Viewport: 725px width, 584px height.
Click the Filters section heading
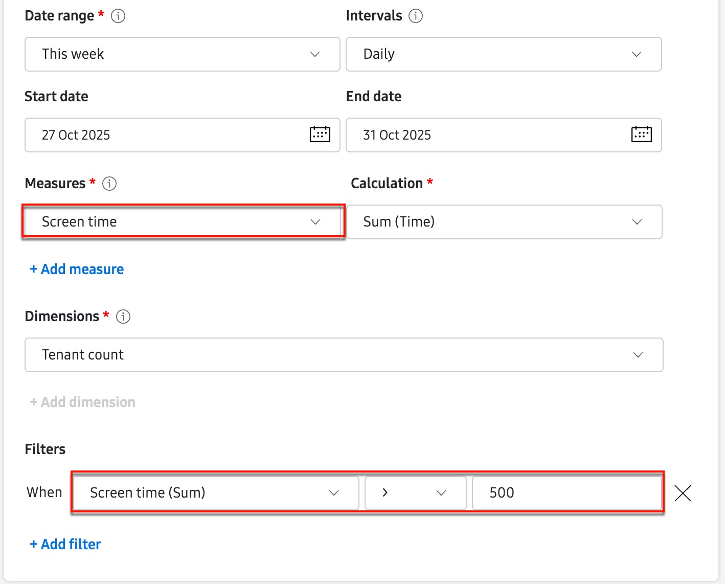[x=44, y=448]
